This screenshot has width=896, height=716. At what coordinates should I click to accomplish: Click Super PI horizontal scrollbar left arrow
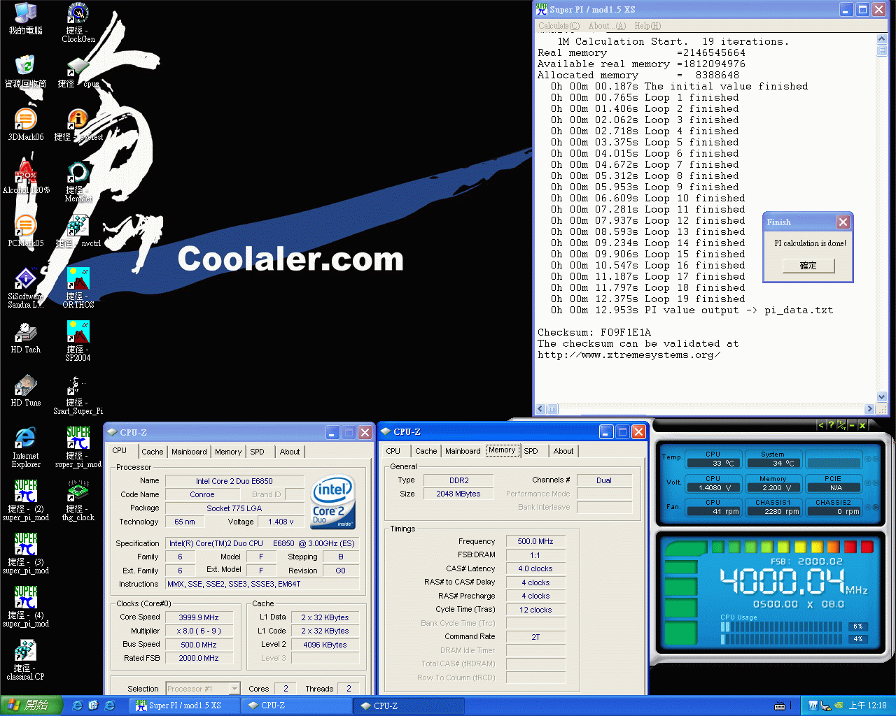pos(540,409)
